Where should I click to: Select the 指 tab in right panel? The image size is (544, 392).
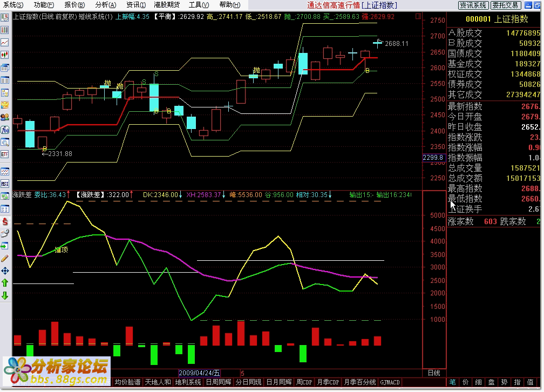coord(517,382)
